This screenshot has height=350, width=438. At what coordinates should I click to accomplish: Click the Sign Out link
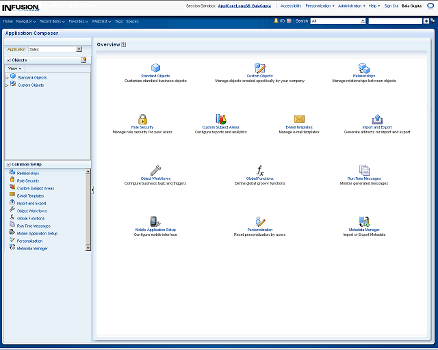click(391, 5)
